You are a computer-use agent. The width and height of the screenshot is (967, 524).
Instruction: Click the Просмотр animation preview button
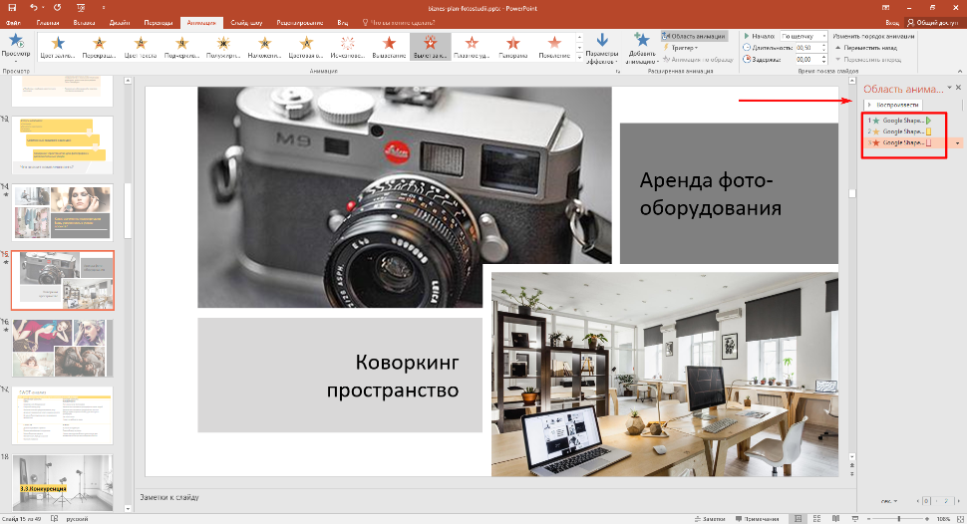pos(15,48)
